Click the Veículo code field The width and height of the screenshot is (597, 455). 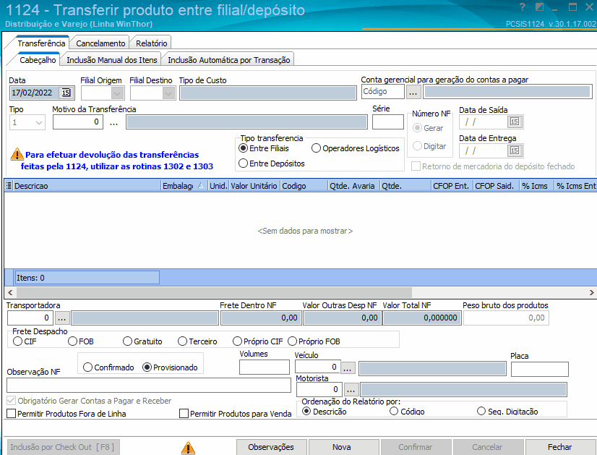(x=317, y=367)
